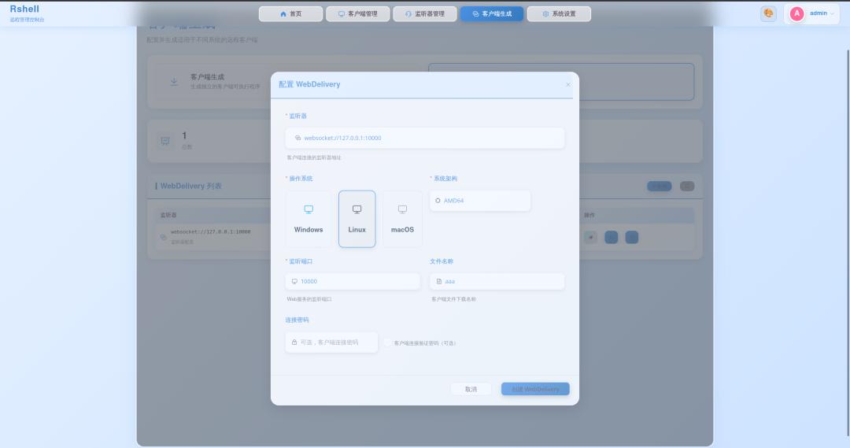Image resolution: width=850 pixels, height=448 pixels.
Task: Open the 首页 tab
Action: pos(290,13)
